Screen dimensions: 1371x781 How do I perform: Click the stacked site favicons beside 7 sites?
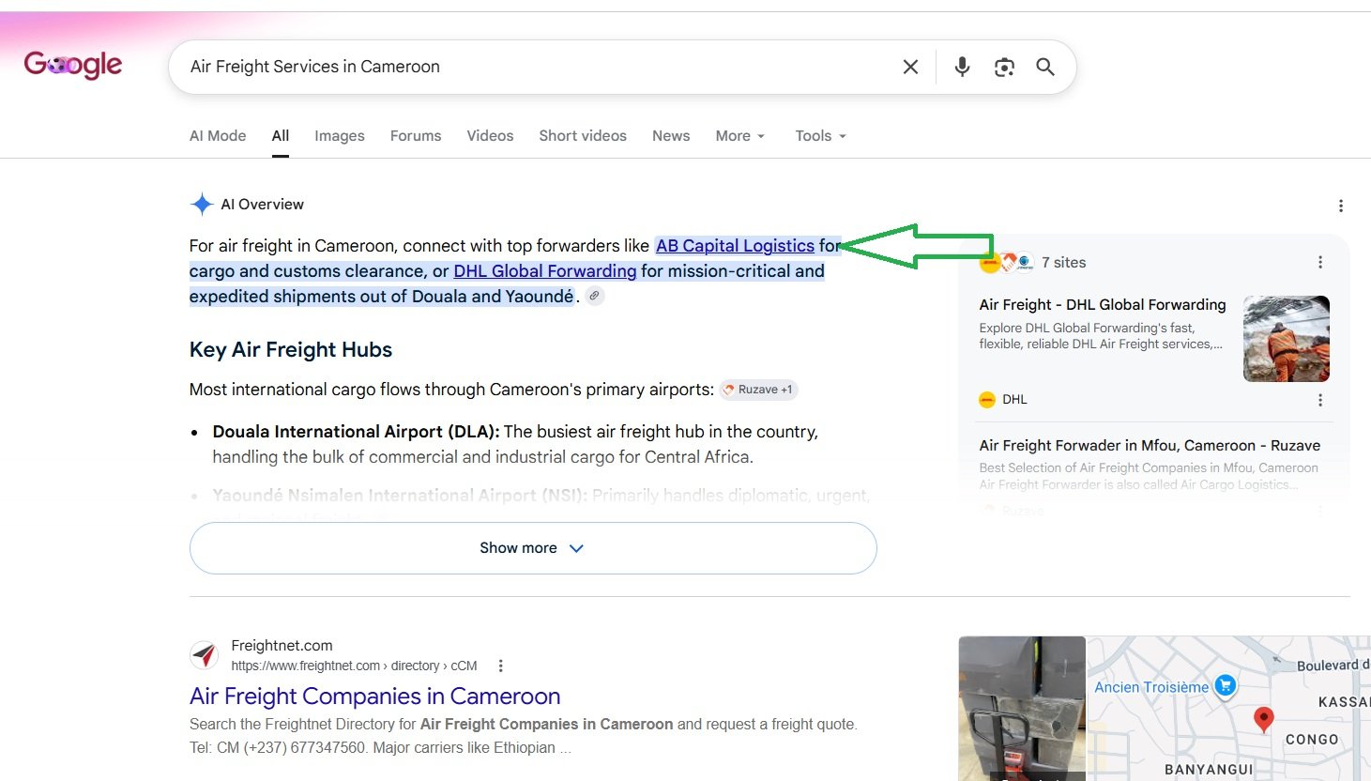point(1006,263)
